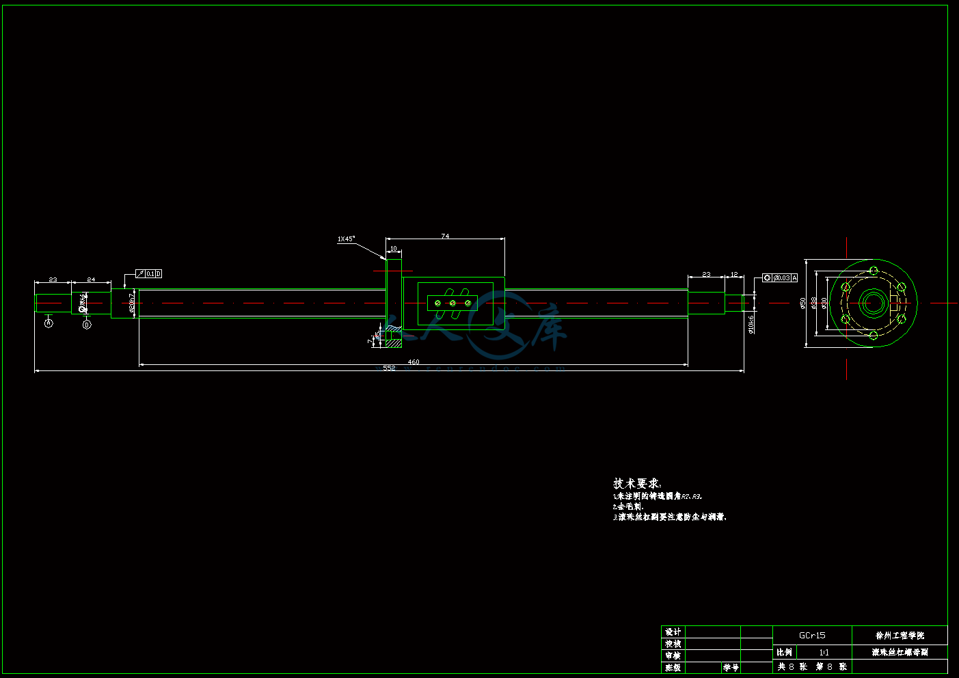
Task: Select the top bolt hole on flange view
Action: click(874, 271)
